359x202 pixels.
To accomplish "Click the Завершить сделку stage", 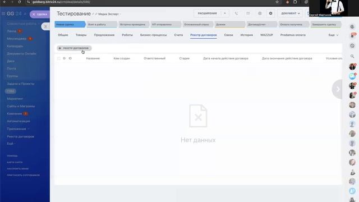I will [x=326, y=25].
